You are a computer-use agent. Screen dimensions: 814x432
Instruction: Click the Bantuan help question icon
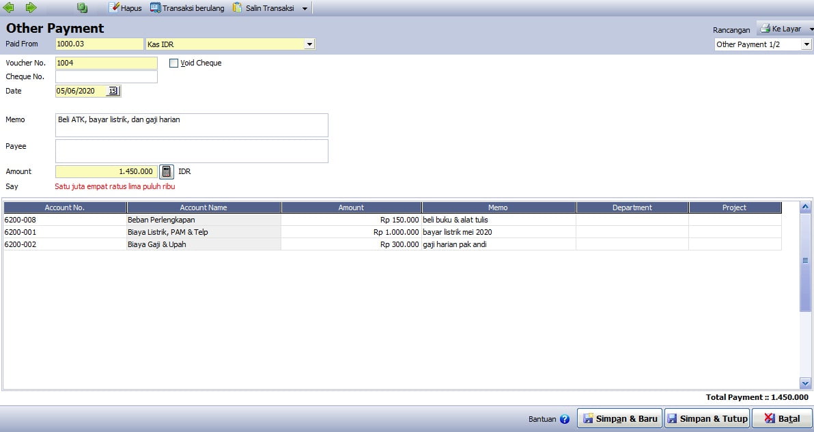pos(565,419)
